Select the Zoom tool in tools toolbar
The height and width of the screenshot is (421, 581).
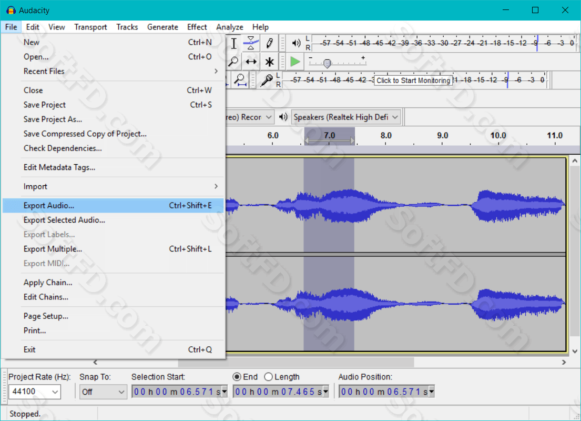click(233, 62)
